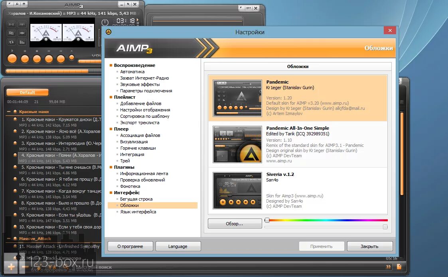Click the third icon beside the wrench
This screenshot has height=277, width=448.
[x=24, y=4]
